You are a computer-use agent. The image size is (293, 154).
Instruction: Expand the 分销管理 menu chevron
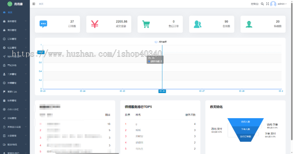point(26,118)
